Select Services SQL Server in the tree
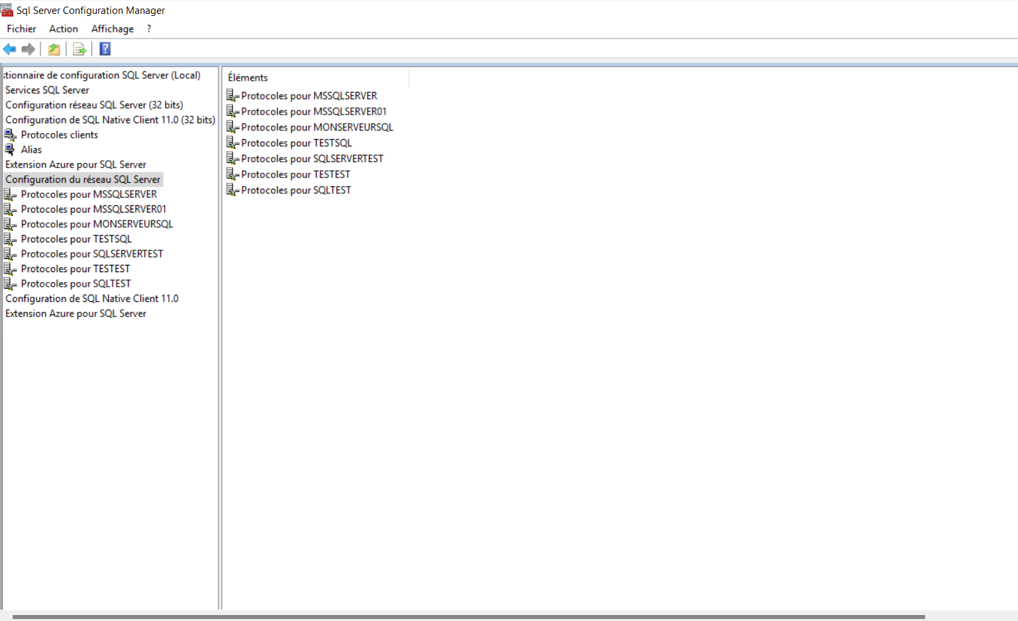 [x=47, y=90]
